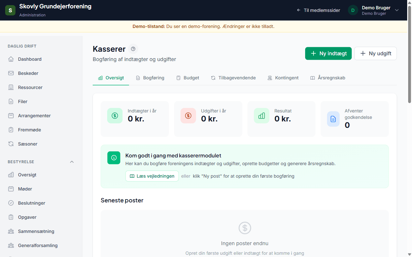Viewport: 412px width, 257px height.
Task: Click the large dollar icon above Ingen poster endnu
Action: click(245, 228)
